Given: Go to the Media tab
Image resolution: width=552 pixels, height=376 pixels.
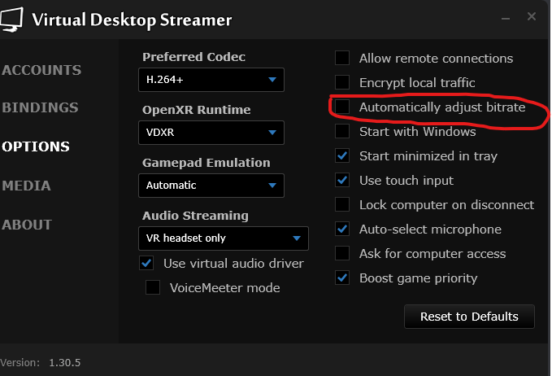Looking at the screenshot, I should [26, 186].
